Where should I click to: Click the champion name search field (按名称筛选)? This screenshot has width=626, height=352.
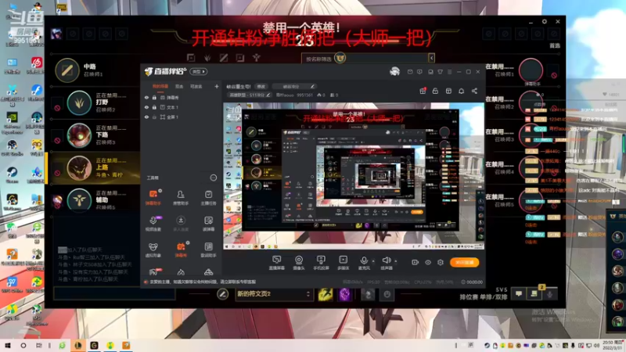pos(366,58)
